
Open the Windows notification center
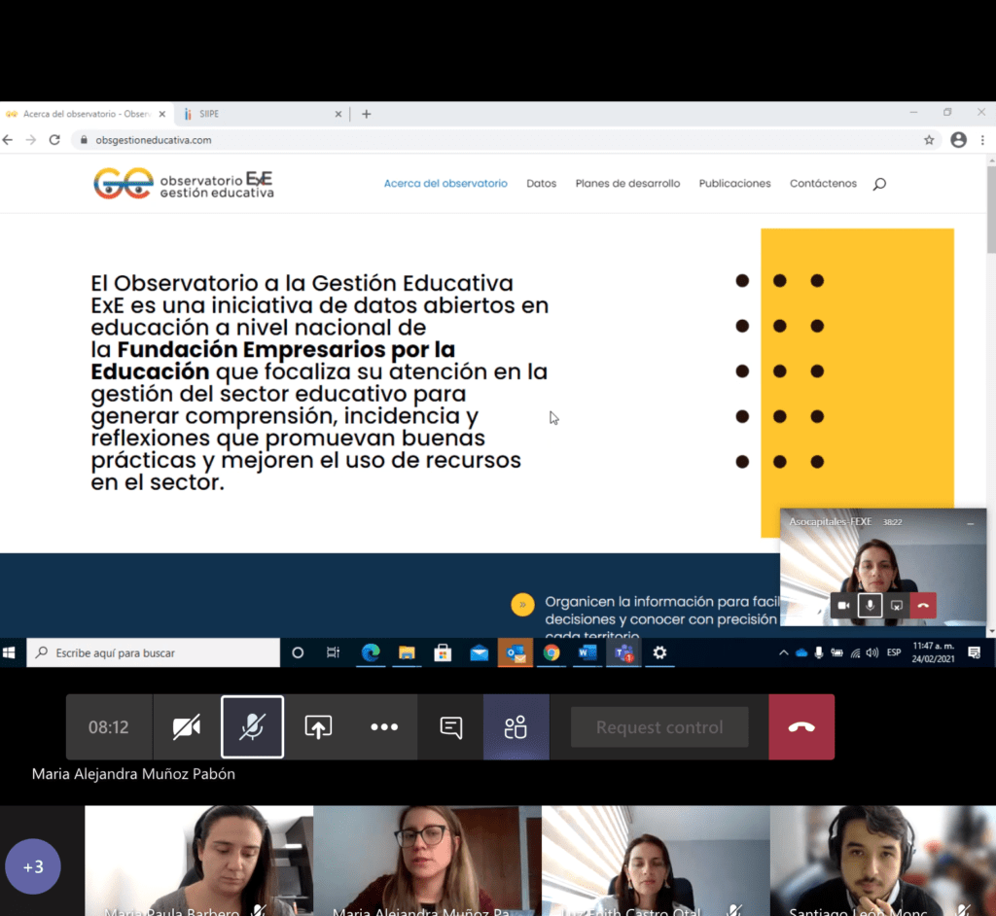(975, 652)
